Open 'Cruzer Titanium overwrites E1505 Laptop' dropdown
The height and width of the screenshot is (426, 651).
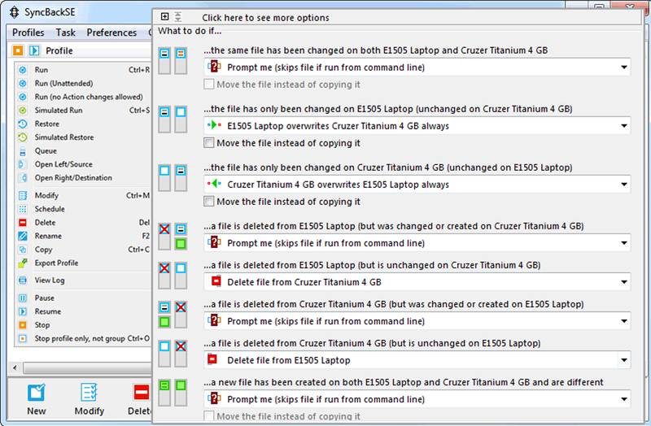point(417,185)
